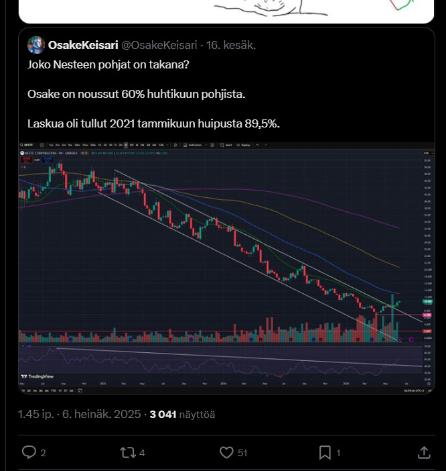The image size is (446, 471).
Task: Click the NESTE symbol search magnifier
Action: click(22, 145)
